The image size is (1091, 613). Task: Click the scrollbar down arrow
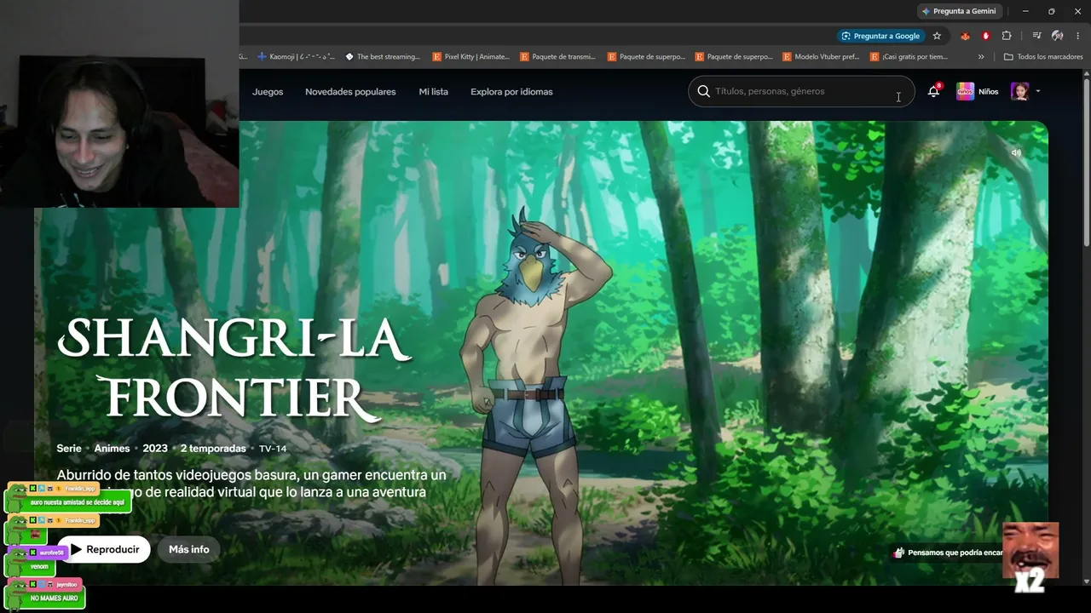[1087, 581]
